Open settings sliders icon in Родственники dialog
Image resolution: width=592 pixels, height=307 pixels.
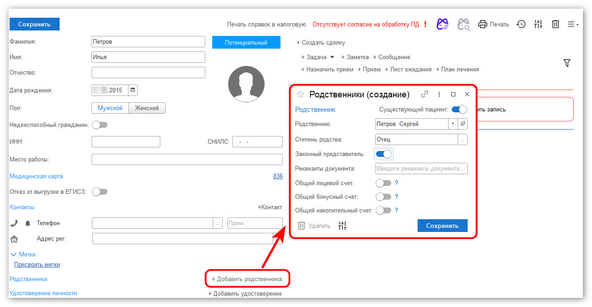click(x=342, y=226)
